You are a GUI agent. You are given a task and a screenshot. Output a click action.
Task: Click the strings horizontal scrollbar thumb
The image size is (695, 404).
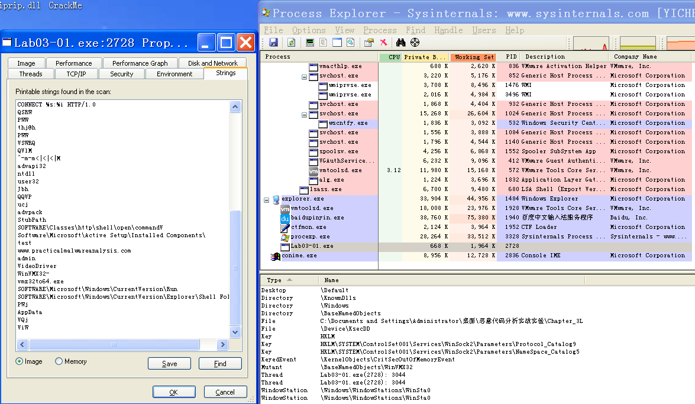click(114, 345)
